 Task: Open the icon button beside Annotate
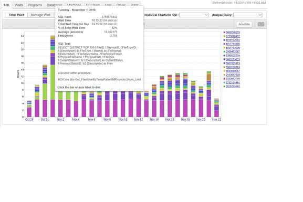coord(261,24)
